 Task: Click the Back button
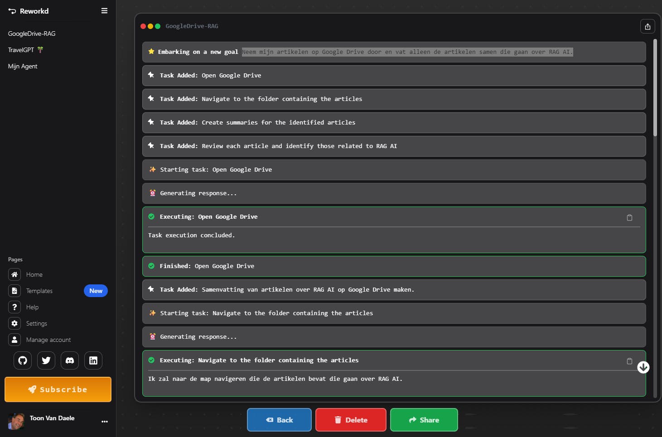pos(279,420)
